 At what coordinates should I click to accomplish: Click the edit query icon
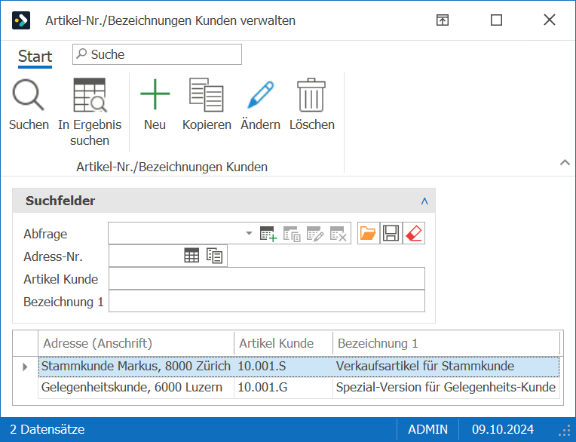point(315,234)
